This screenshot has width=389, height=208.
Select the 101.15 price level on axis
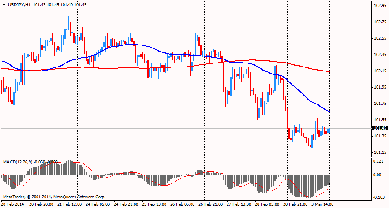coord(380,152)
